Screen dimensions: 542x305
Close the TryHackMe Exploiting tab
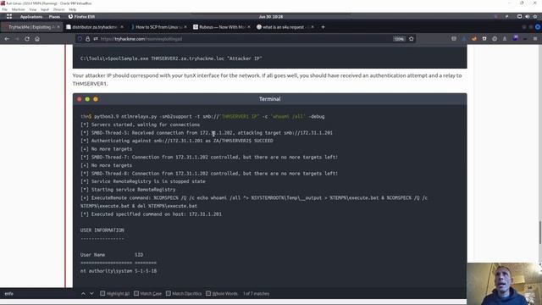pyautogui.click(x=58, y=27)
